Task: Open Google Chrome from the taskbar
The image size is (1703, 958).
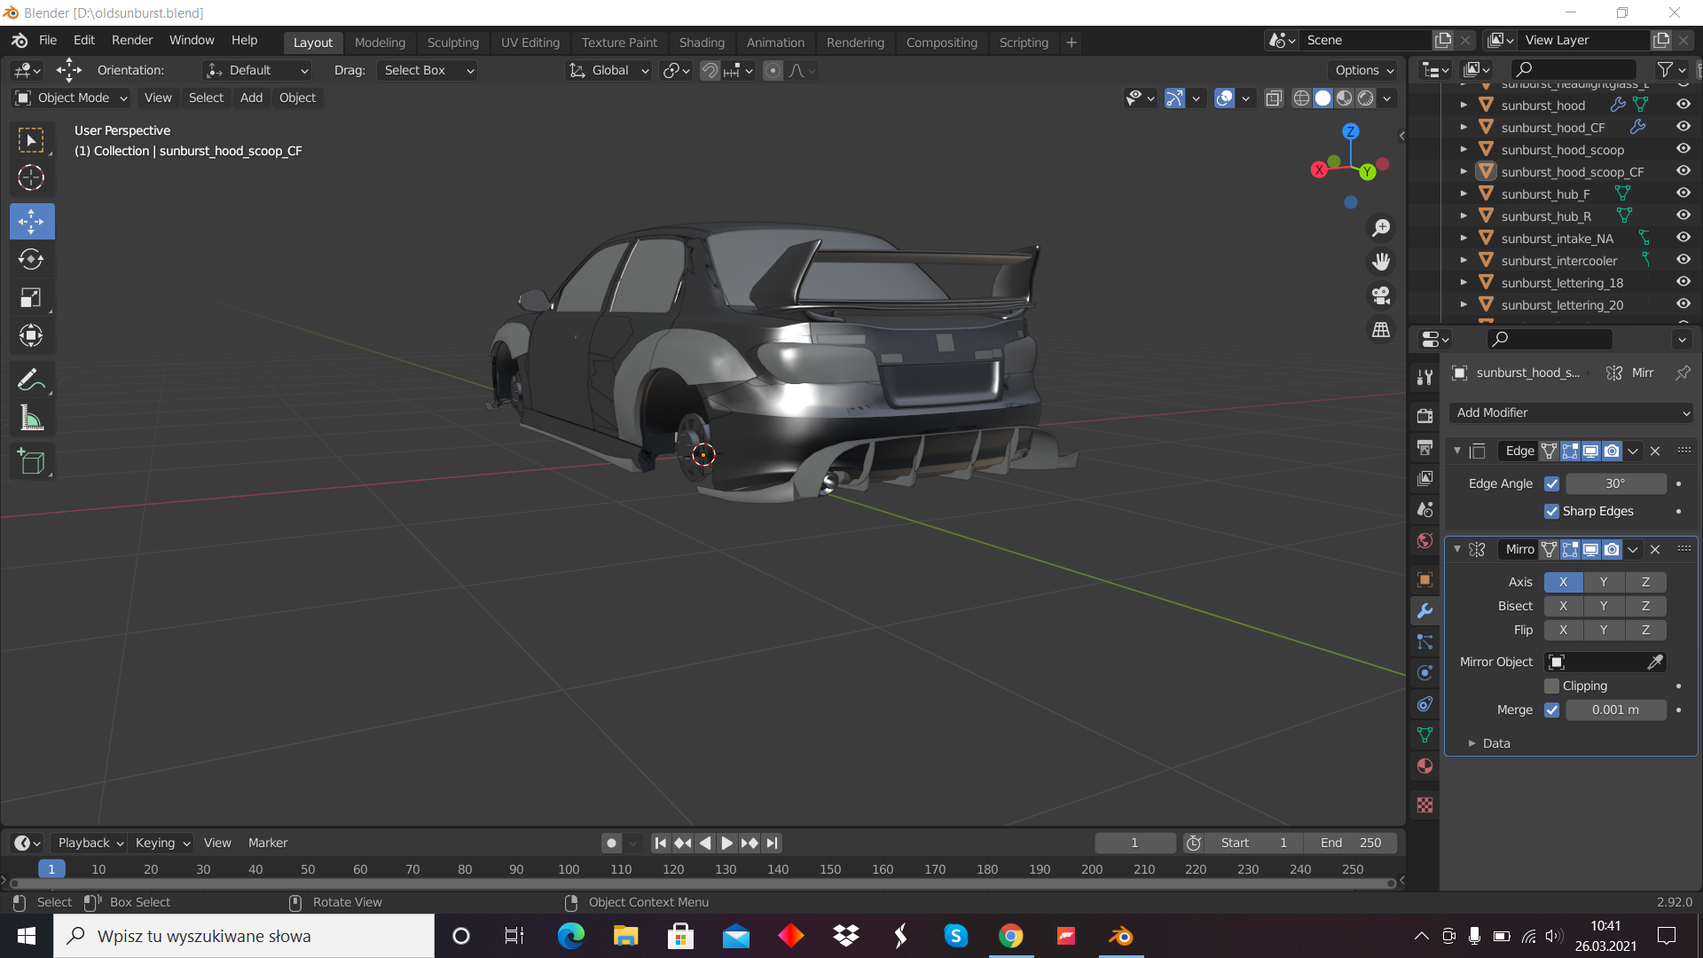Action: (x=1011, y=936)
